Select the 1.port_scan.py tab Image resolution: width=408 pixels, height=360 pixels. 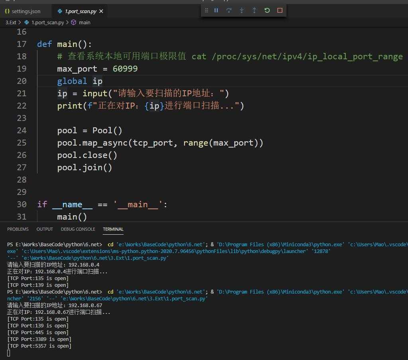click(x=80, y=11)
